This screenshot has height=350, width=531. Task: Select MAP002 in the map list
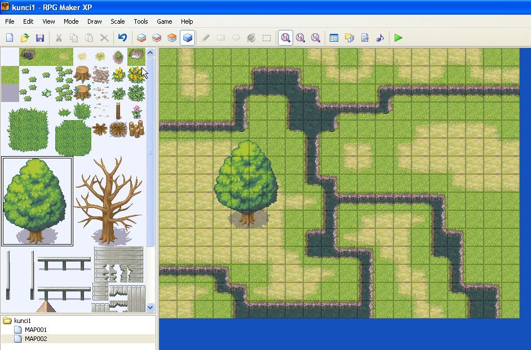pos(36,339)
